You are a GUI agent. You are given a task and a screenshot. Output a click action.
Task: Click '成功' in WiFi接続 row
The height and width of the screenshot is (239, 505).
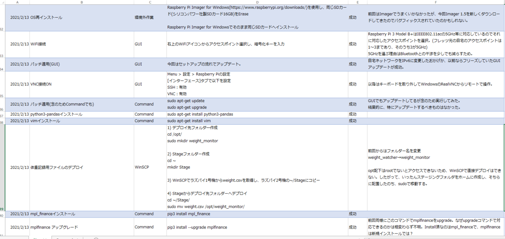point(358,45)
